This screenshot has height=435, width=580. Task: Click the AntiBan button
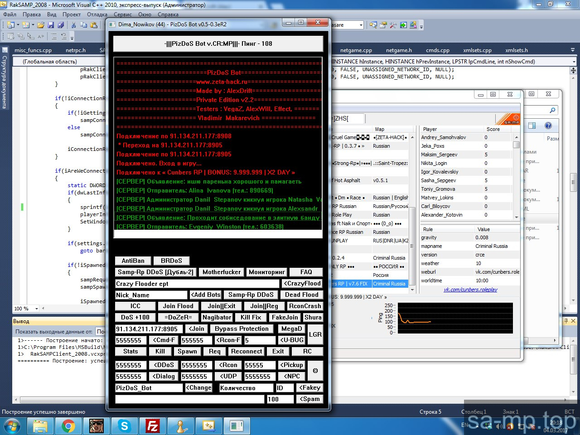[133, 261]
